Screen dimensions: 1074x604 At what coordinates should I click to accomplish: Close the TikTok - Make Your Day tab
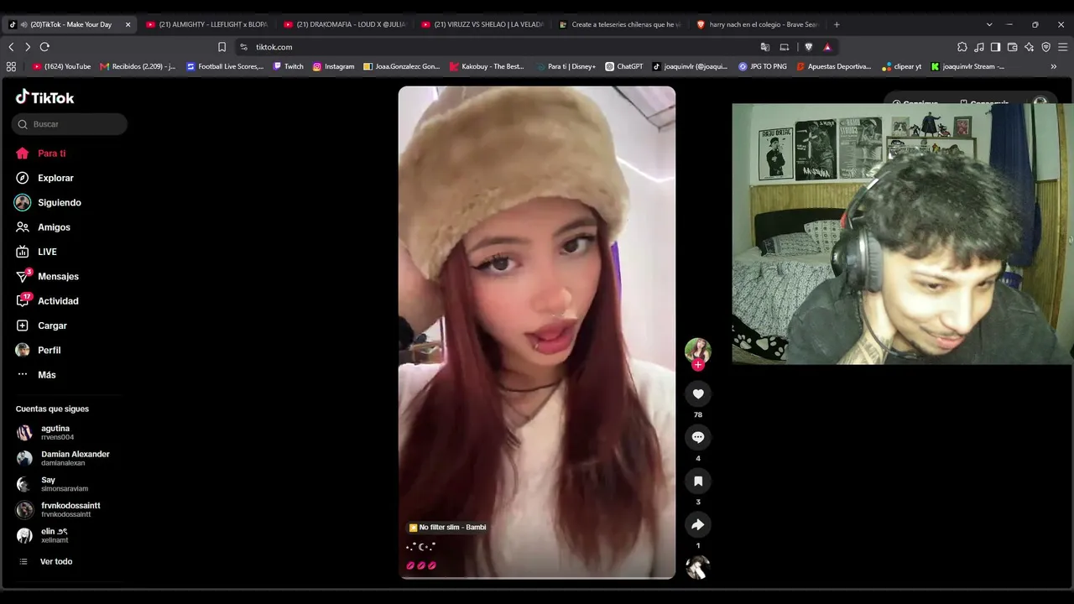pyautogui.click(x=128, y=24)
